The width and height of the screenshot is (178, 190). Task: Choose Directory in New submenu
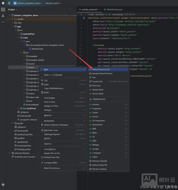[x=108, y=86]
